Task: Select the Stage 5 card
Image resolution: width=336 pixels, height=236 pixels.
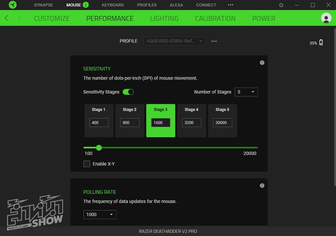Action: [x=223, y=120]
